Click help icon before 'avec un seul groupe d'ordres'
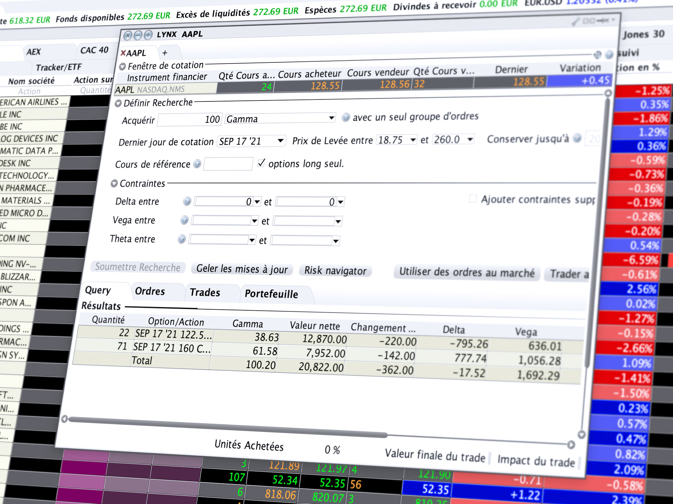 click(346, 117)
